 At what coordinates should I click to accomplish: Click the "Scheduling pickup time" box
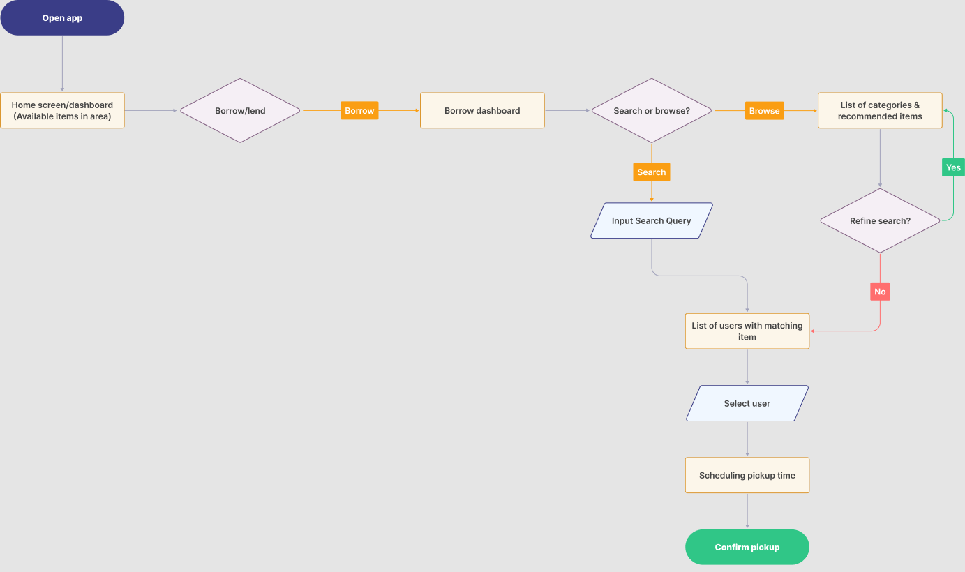747,476
